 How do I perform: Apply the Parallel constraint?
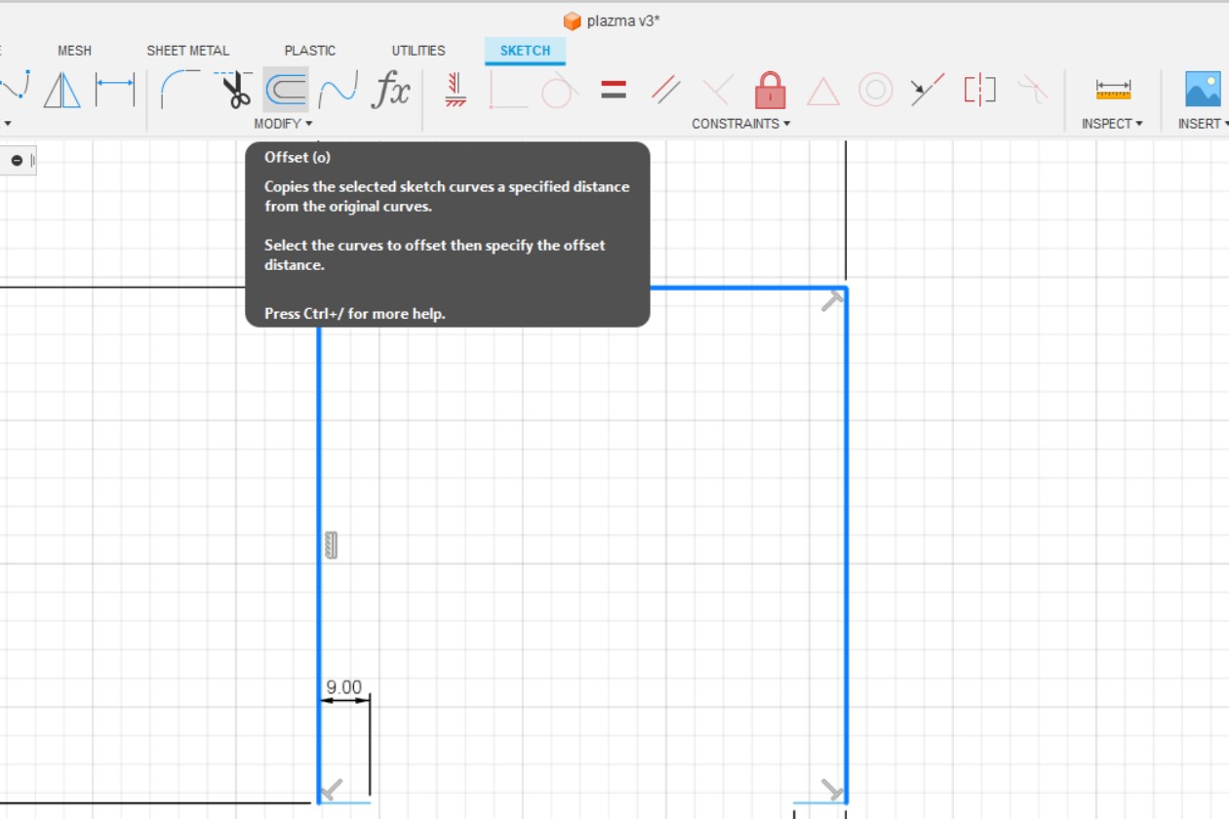tap(664, 90)
